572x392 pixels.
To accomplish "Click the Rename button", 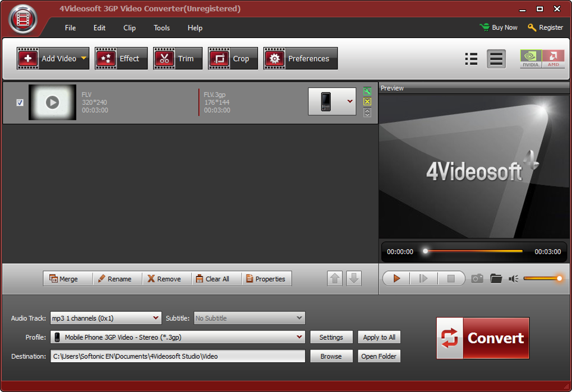I will pos(117,279).
